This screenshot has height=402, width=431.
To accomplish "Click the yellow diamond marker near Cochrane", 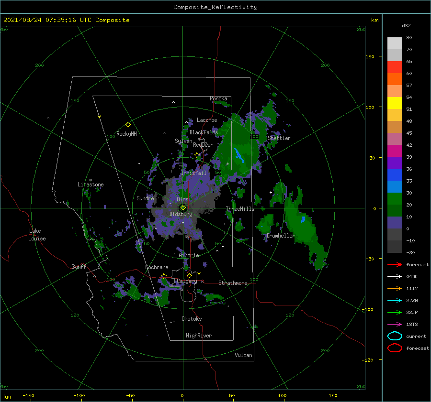I will (x=164, y=276).
